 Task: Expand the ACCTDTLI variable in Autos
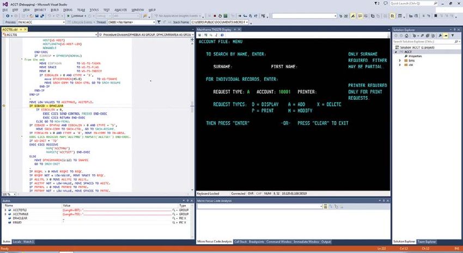pyautogui.click(x=5, y=210)
